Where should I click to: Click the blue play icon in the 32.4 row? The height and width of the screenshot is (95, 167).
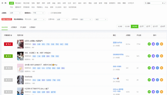pyautogui.click(x=157, y=92)
